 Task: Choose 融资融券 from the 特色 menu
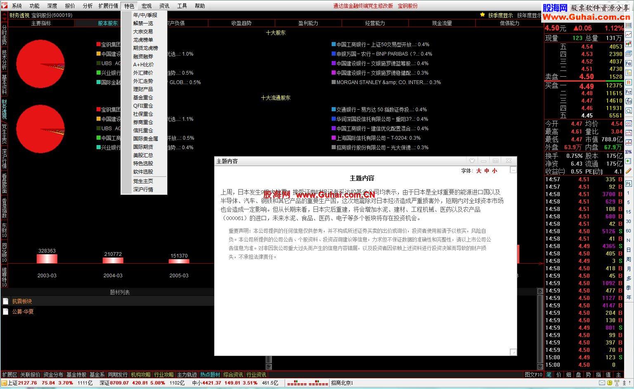click(143, 56)
